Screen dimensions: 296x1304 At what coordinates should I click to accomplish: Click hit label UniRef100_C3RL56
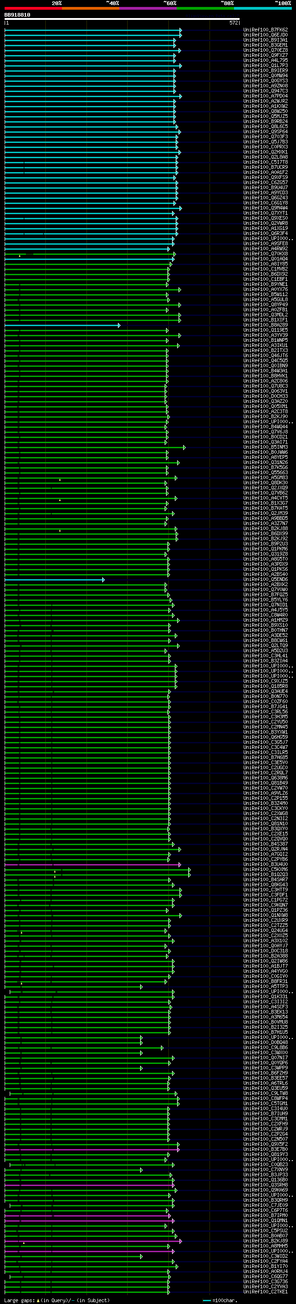265,712
